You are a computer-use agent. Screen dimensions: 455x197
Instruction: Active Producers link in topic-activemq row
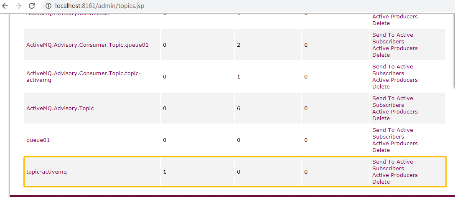point(395,175)
